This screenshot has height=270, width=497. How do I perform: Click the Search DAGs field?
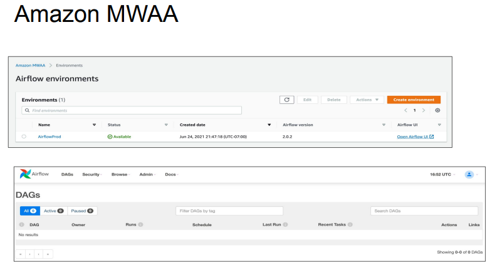pyautogui.click(x=424, y=210)
